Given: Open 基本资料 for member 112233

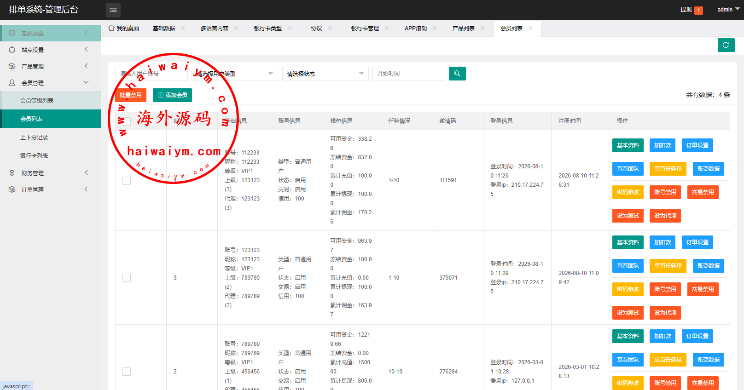Looking at the screenshot, I should 628,145.
